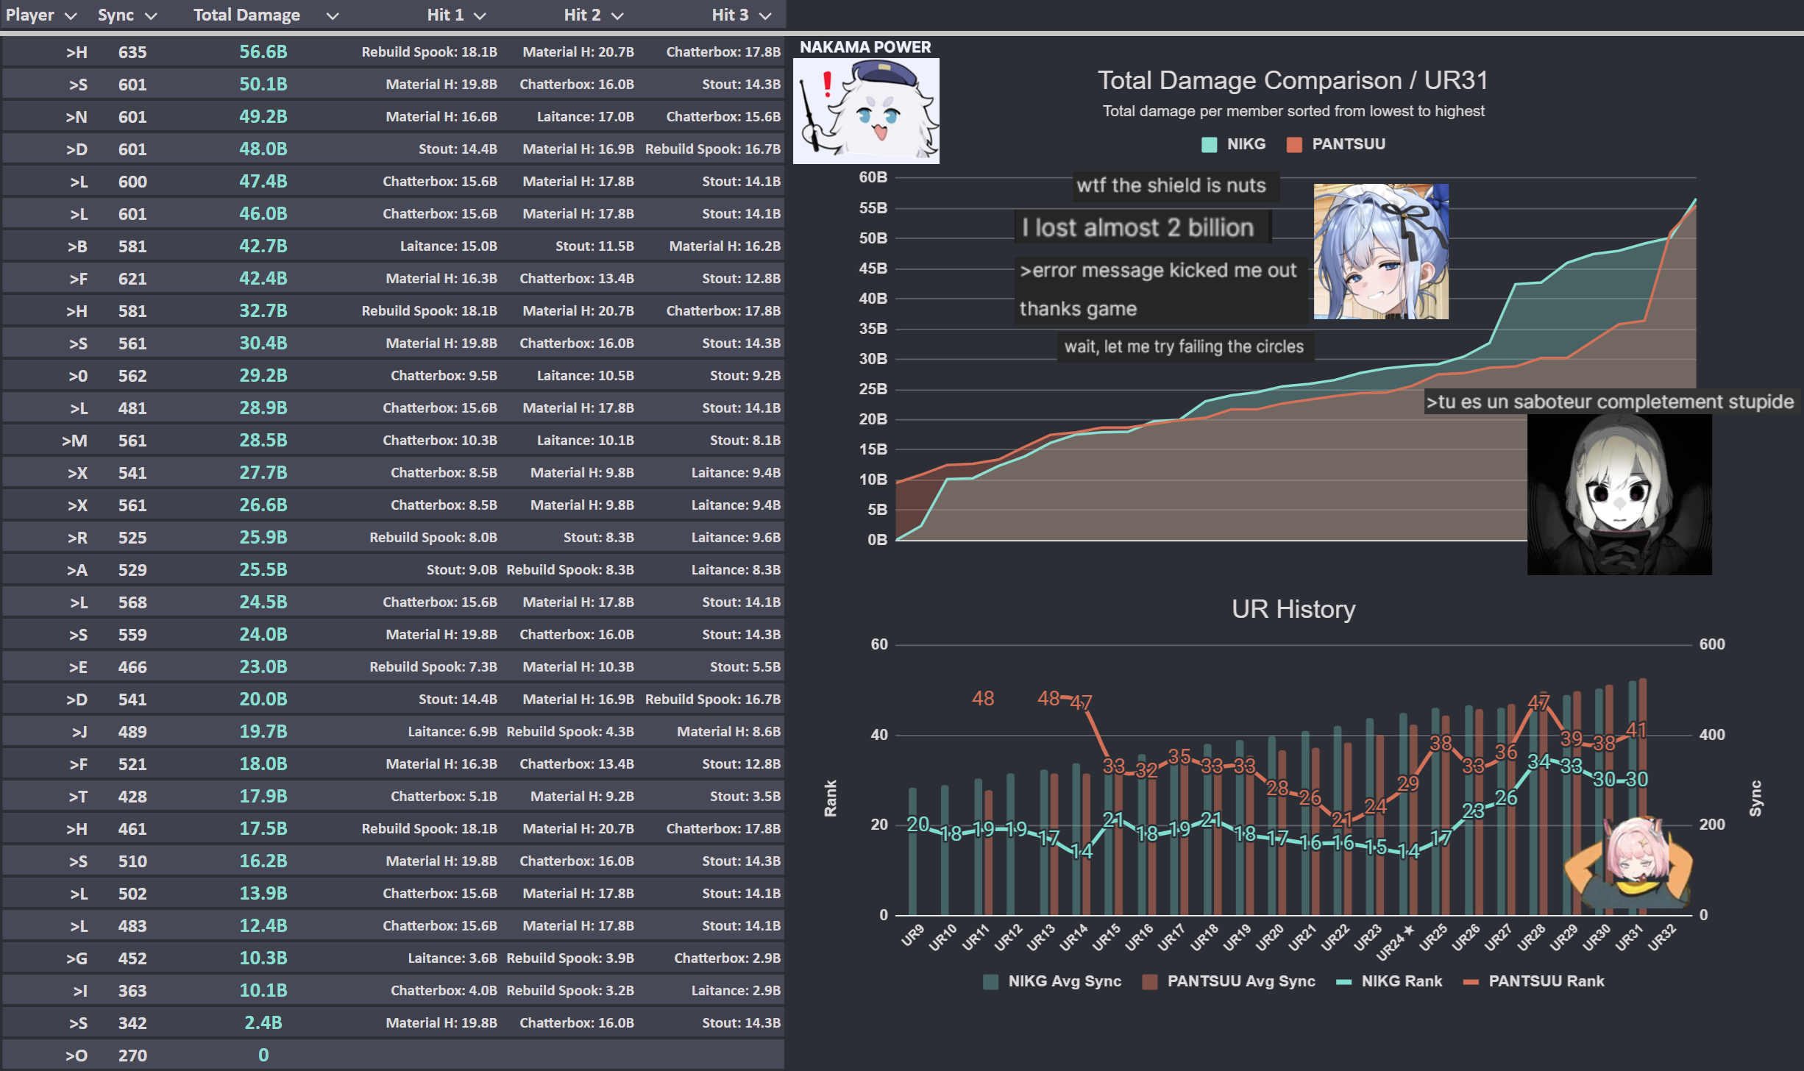Click the PANTSUU Rank legend line marker
Viewport: 1804px width, 1071px height.
click(x=1471, y=982)
